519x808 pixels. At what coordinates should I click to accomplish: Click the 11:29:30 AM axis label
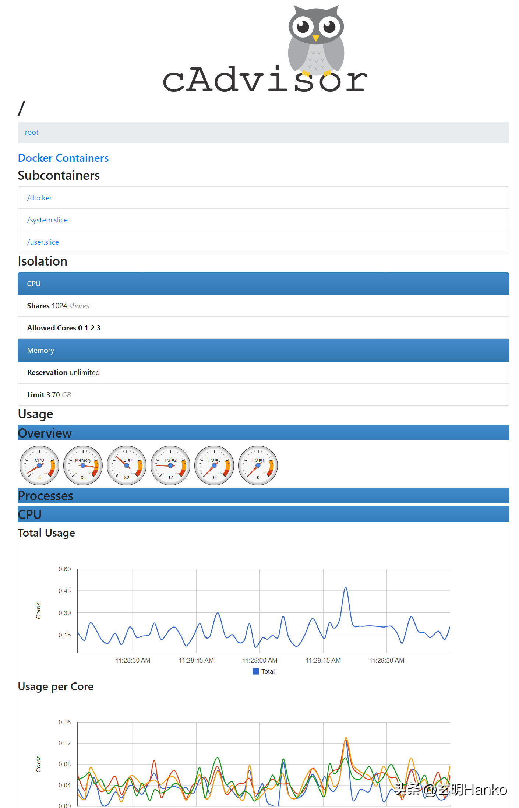[x=387, y=660]
